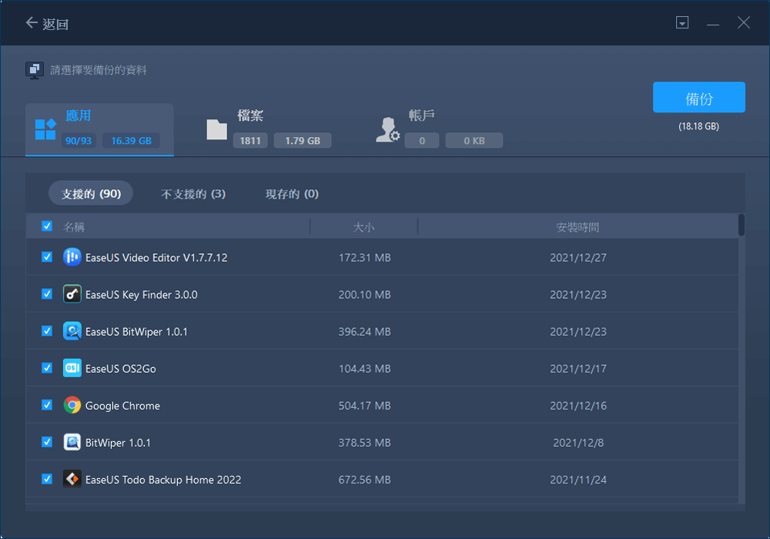Viewport: 770px width, 539px height.
Task: Uncheck EaseUS Todo Backup Home 2022
Action: (47, 479)
